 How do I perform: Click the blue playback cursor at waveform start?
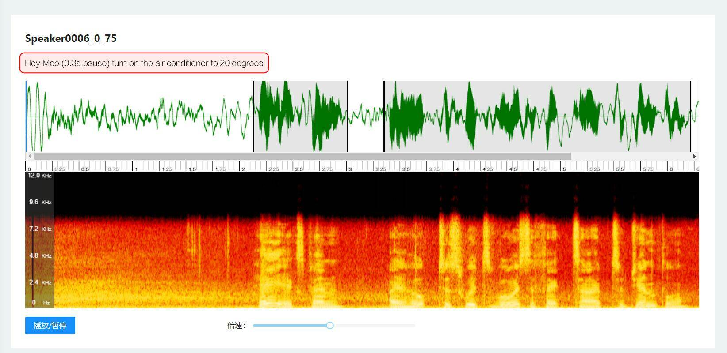(x=26, y=116)
